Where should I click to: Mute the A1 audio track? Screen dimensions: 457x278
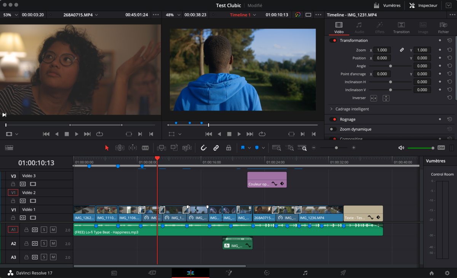pos(53,230)
